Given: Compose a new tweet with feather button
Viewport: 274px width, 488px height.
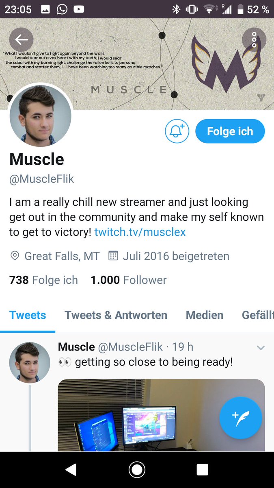Looking at the screenshot, I should click(241, 418).
